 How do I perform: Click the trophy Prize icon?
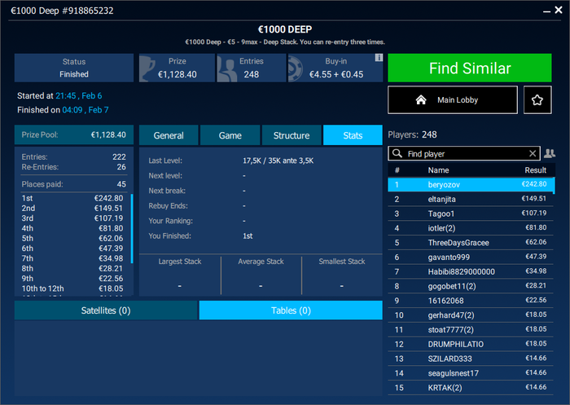click(147, 68)
